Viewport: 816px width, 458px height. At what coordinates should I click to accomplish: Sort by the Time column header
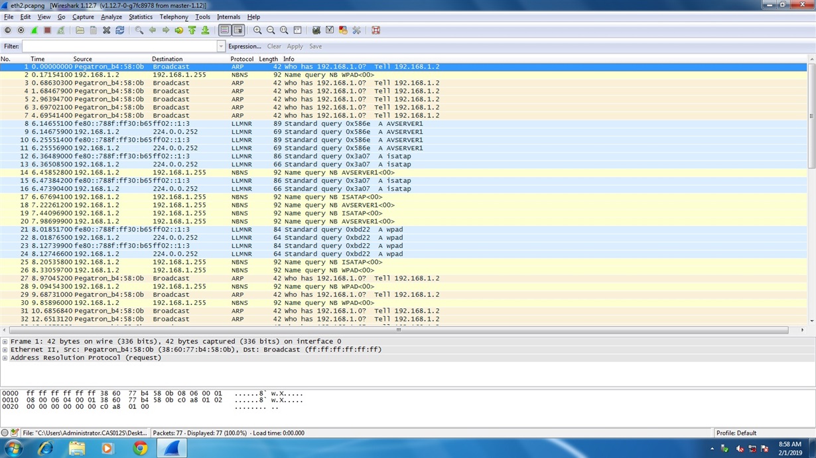coord(37,59)
